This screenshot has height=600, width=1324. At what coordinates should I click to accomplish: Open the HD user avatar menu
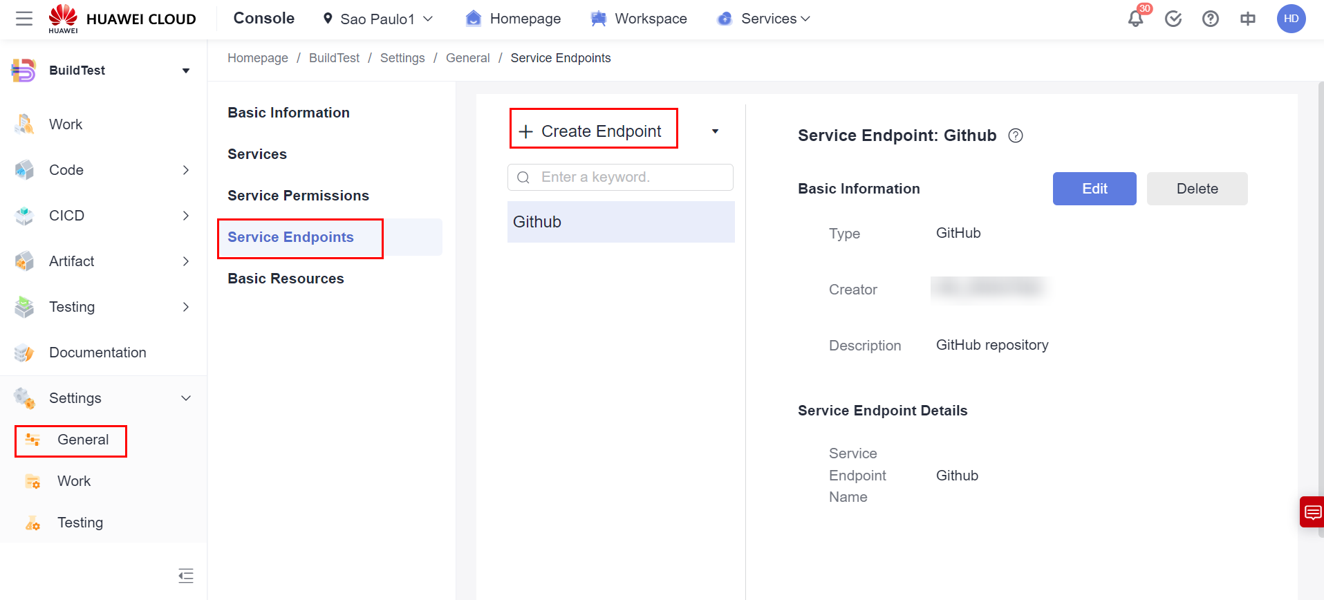[x=1291, y=19]
